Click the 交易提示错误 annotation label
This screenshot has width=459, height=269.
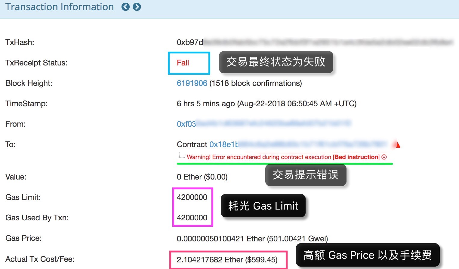[x=306, y=175]
